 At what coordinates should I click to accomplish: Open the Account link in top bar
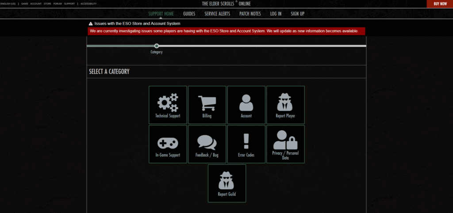(36, 4)
